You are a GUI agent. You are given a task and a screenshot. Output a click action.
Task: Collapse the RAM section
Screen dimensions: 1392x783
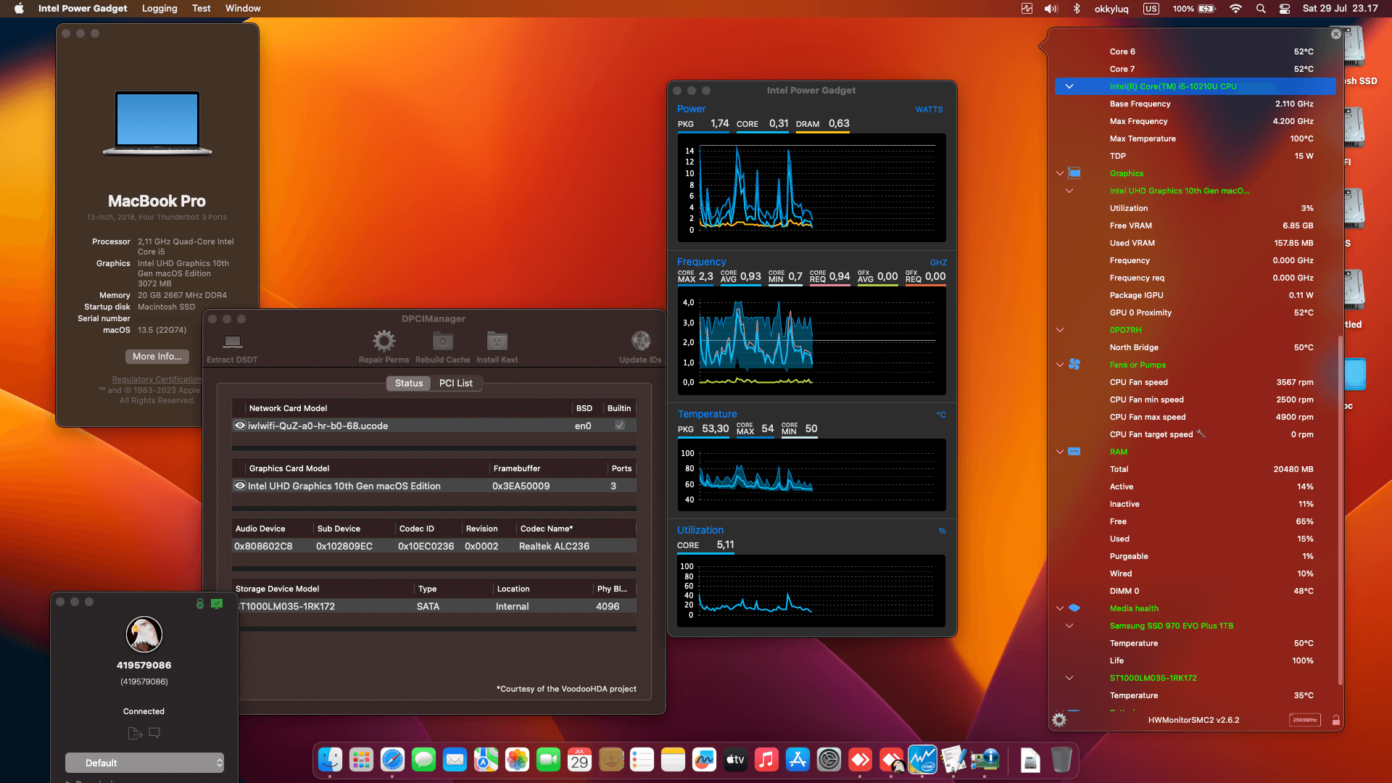point(1060,452)
